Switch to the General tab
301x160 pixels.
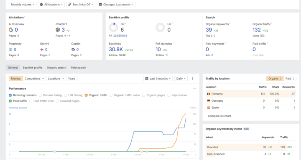[x=13, y=67]
